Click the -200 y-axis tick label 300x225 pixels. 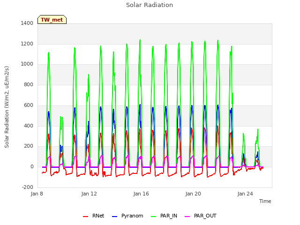click(x=28, y=187)
